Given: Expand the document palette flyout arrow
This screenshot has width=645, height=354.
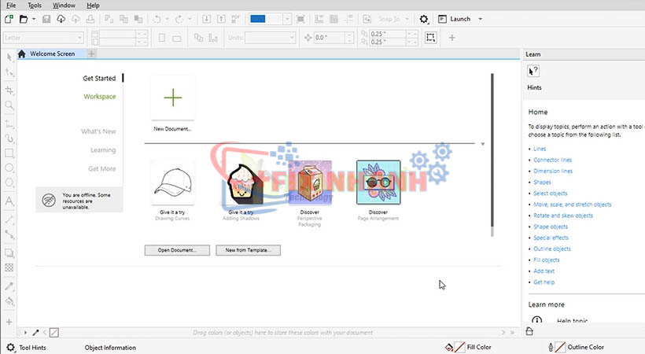Looking at the screenshot, I should point(25,332).
